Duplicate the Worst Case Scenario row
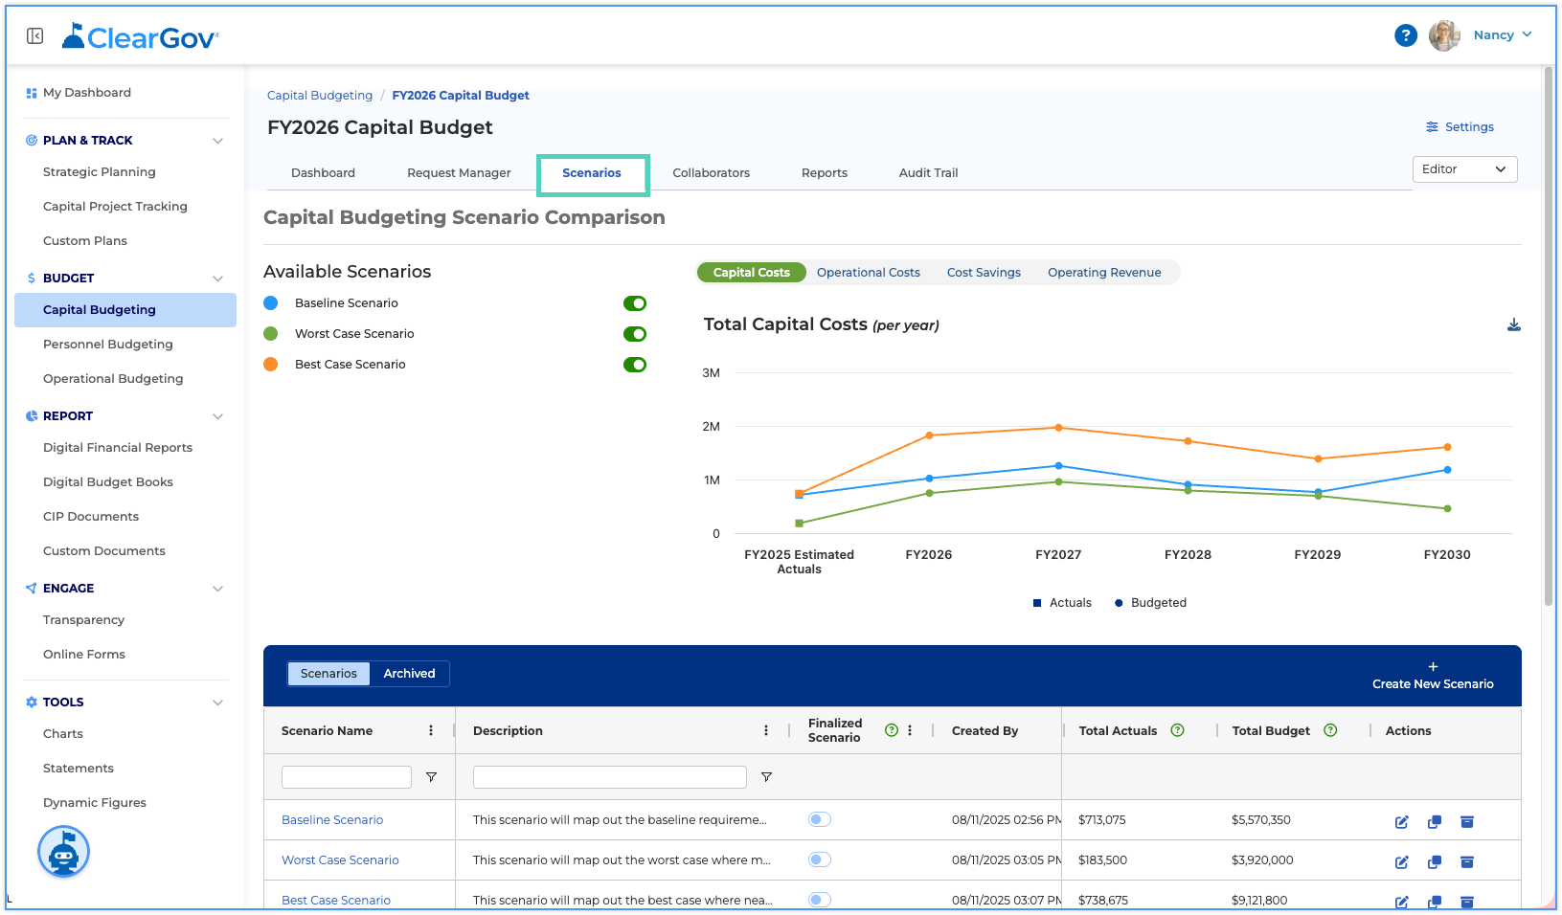The height and width of the screenshot is (915, 1562). [1434, 861]
